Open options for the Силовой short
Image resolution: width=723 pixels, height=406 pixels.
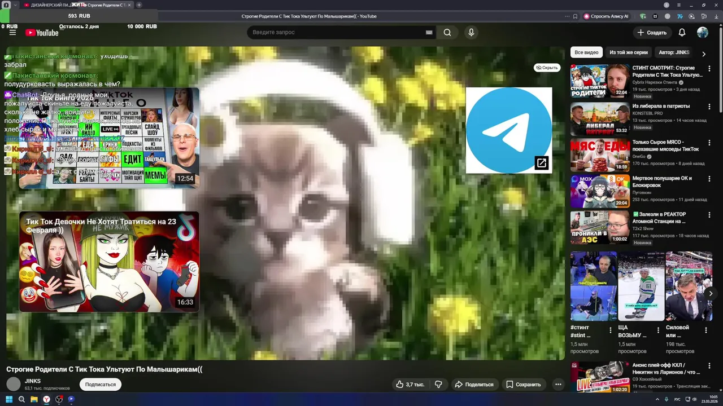point(705,330)
